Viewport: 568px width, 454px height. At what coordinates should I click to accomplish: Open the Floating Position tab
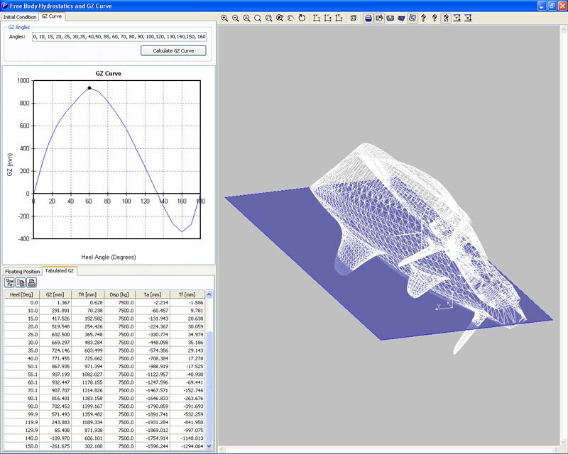[22, 271]
